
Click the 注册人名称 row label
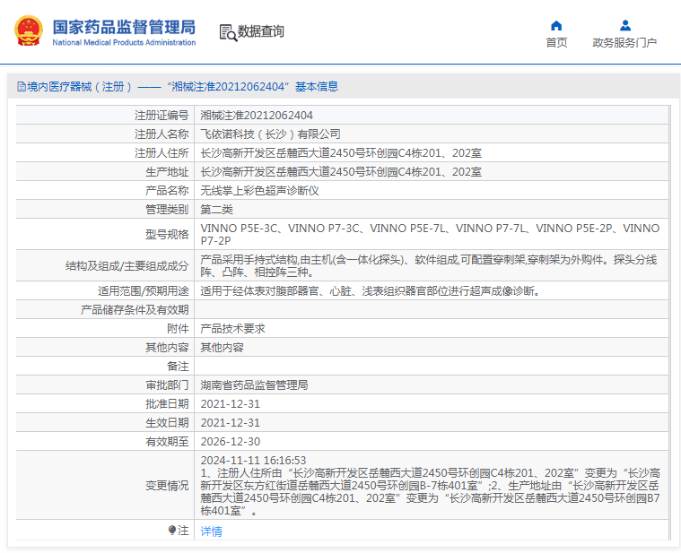tap(162, 134)
